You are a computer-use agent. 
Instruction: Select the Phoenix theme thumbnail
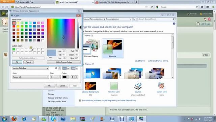pyautogui.click(x=112, y=48)
